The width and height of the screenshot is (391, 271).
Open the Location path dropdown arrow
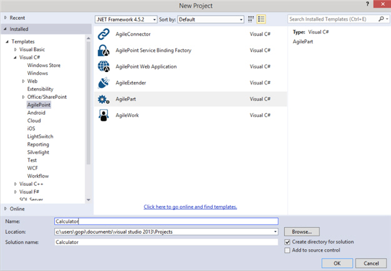tap(275, 232)
